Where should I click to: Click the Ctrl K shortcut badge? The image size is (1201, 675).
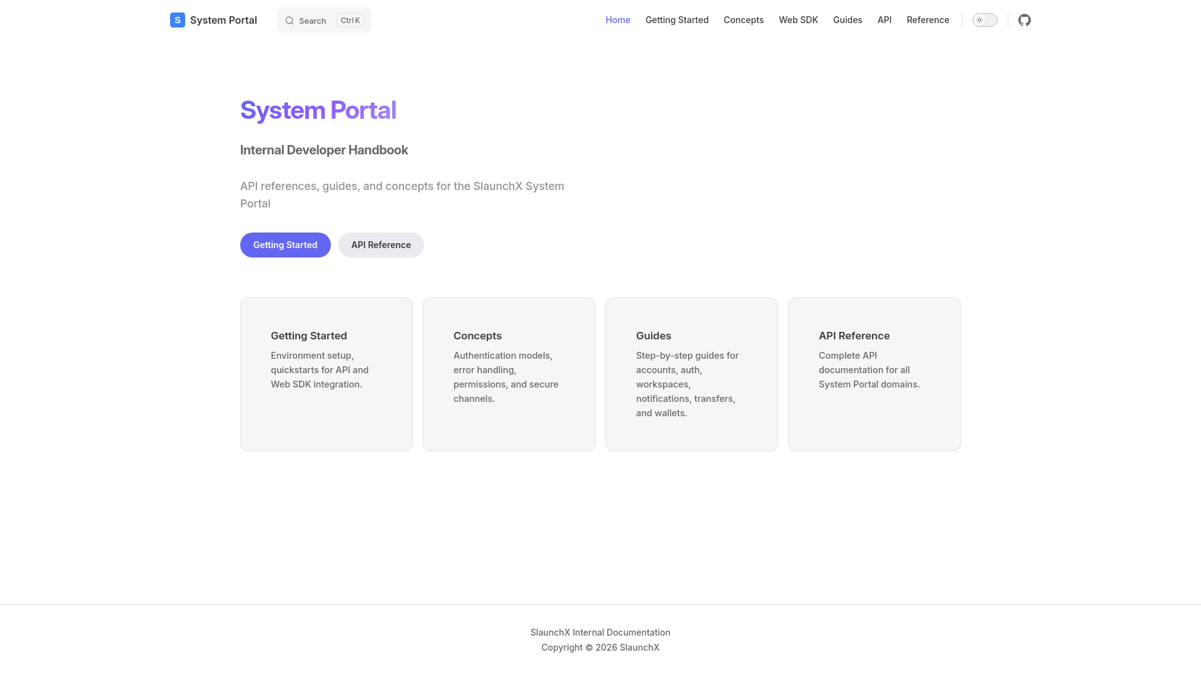[x=350, y=21]
